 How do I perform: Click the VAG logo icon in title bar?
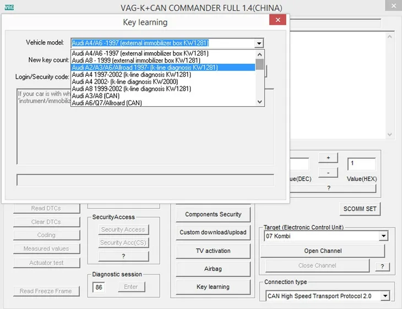9,8
